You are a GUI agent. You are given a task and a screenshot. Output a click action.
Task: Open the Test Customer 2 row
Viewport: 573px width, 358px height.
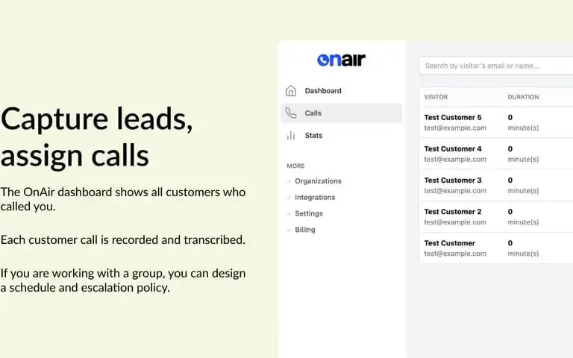click(496, 216)
